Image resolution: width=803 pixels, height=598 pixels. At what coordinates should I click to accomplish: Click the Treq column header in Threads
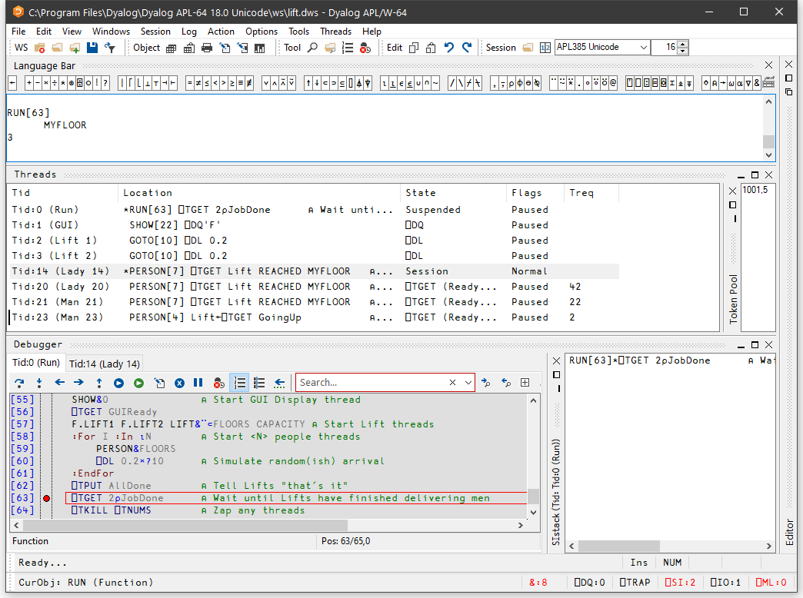click(x=581, y=193)
